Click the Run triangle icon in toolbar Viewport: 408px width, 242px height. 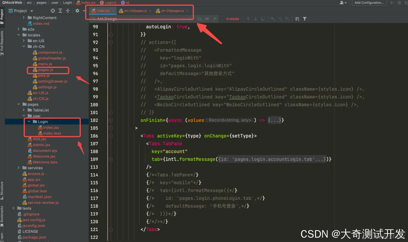(x=392, y=3)
